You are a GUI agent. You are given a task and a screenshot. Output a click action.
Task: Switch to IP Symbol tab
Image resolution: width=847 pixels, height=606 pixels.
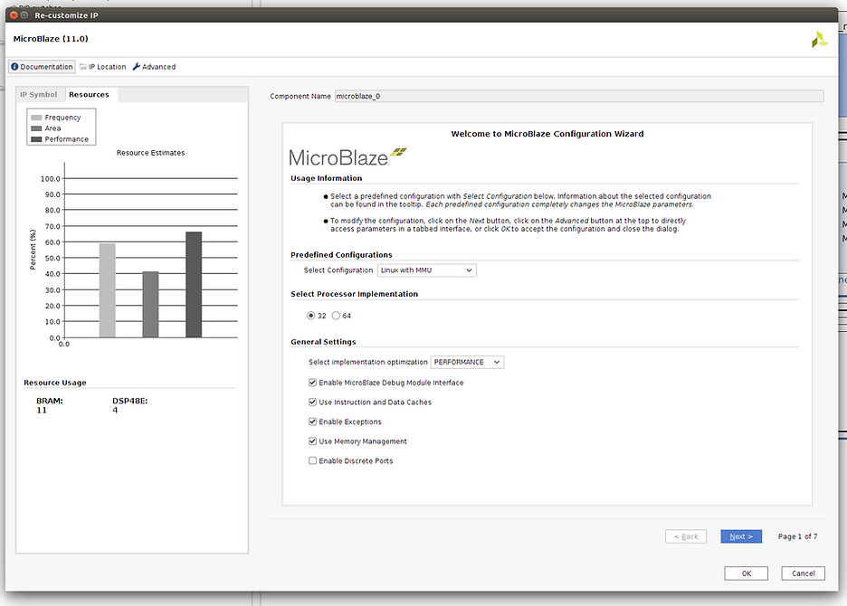[x=39, y=95]
